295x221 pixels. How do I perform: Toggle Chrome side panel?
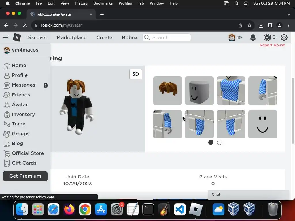pyautogui.click(x=270, y=25)
